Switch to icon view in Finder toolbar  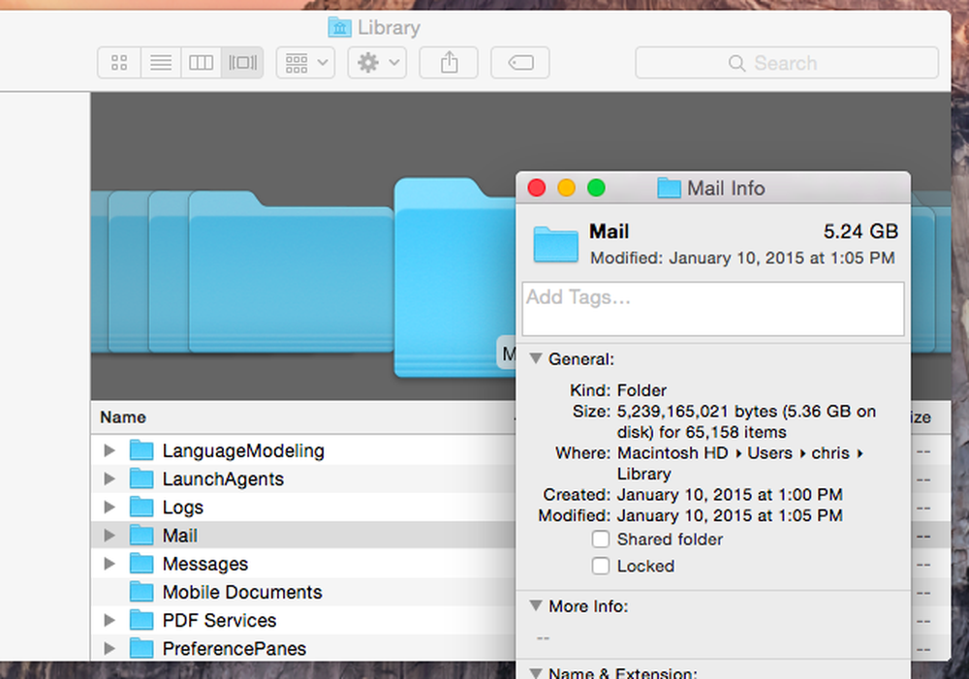119,62
